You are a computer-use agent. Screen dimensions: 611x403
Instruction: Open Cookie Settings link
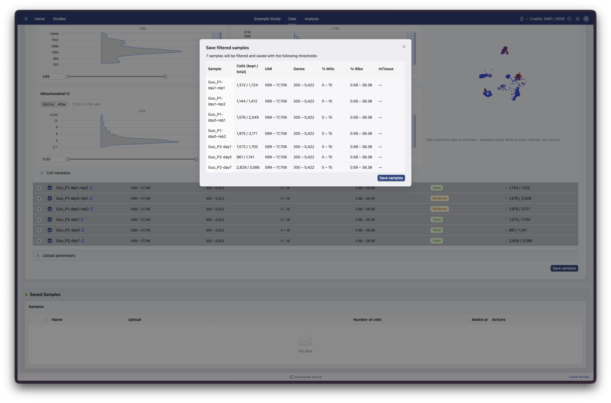[579, 377]
